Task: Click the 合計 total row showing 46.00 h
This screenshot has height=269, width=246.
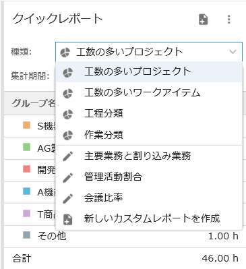Action: pyautogui.click(x=125, y=258)
